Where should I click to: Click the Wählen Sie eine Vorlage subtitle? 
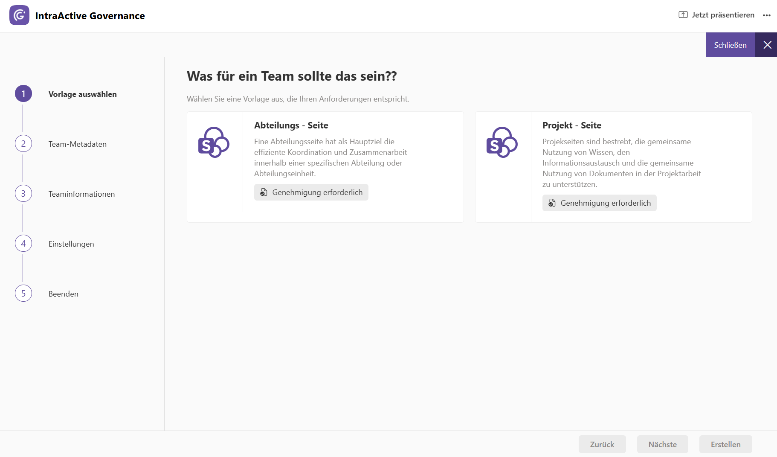[x=298, y=99]
